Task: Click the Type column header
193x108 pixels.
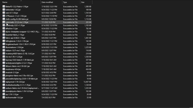Action: 65,2
